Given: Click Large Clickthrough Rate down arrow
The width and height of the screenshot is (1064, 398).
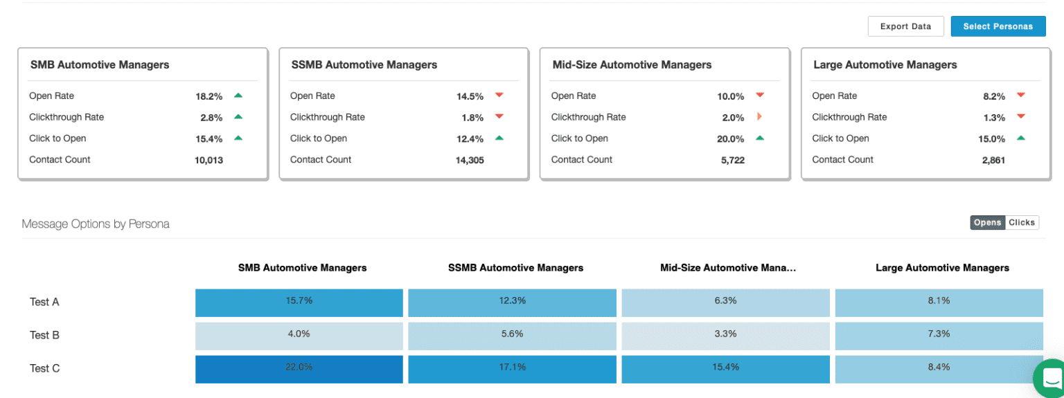Looking at the screenshot, I should 1020,117.
